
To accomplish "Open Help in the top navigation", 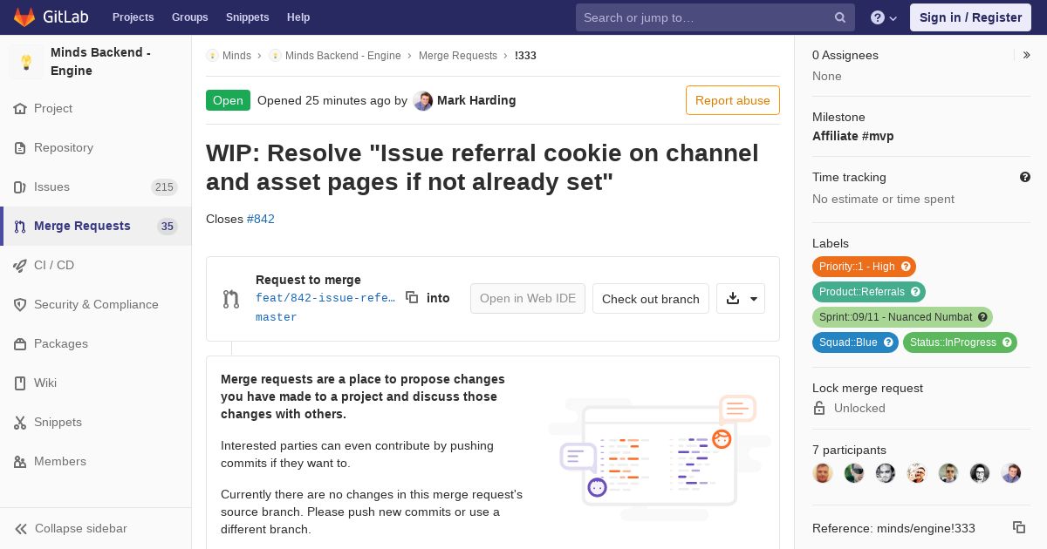I will (298, 17).
